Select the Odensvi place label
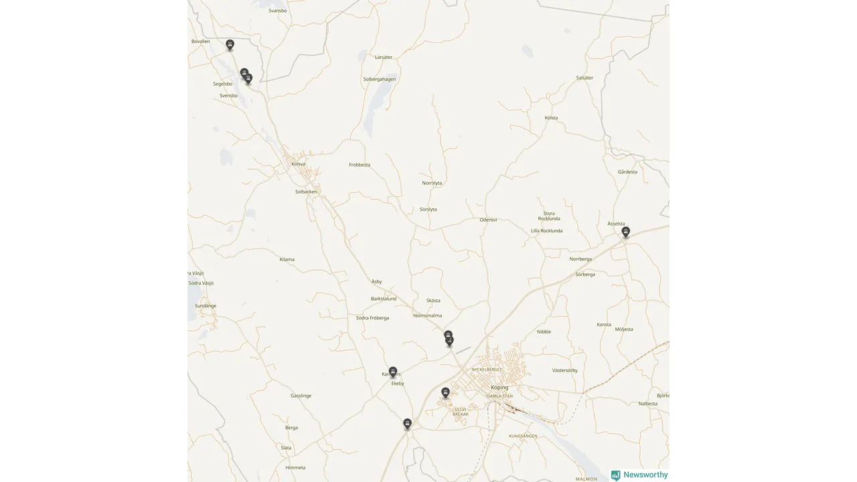857x482 pixels. (489, 220)
